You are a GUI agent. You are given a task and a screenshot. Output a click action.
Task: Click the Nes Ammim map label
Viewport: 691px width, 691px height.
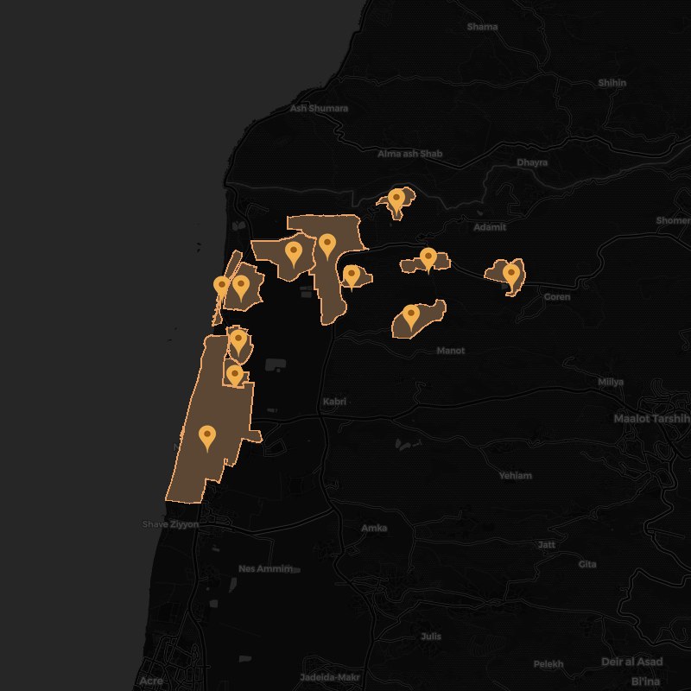point(265,569)
